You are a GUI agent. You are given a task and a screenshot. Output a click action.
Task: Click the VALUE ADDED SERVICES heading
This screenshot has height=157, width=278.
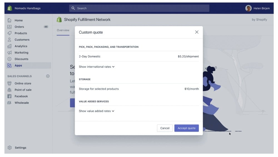tap(94, 102)
